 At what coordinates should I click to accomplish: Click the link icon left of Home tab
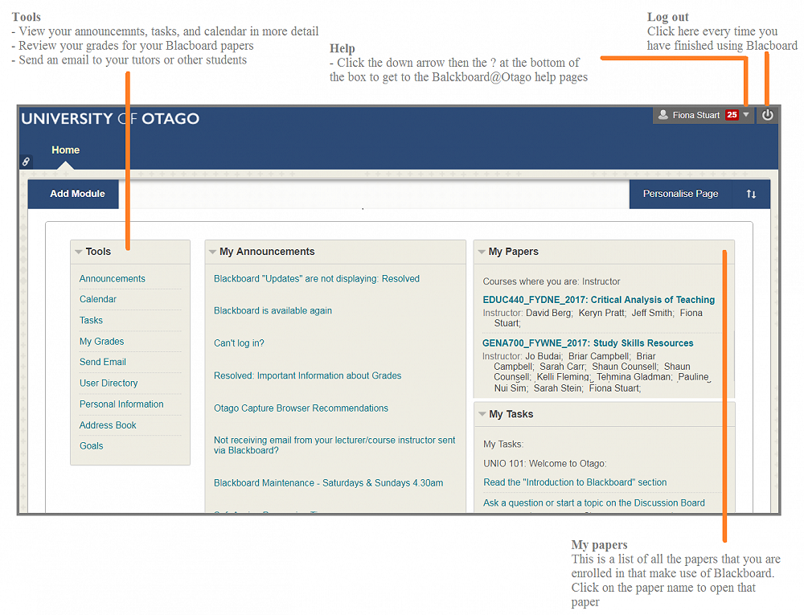[26, 162]
